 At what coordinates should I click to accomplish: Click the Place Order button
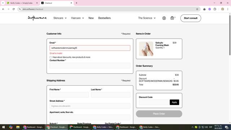159,114
